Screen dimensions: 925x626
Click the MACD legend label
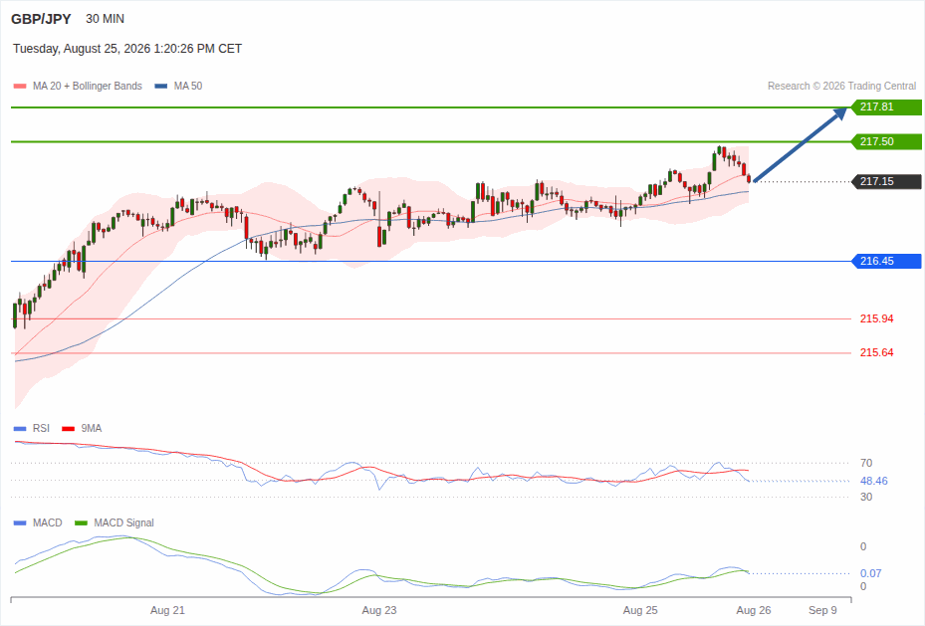click(48, 522)
